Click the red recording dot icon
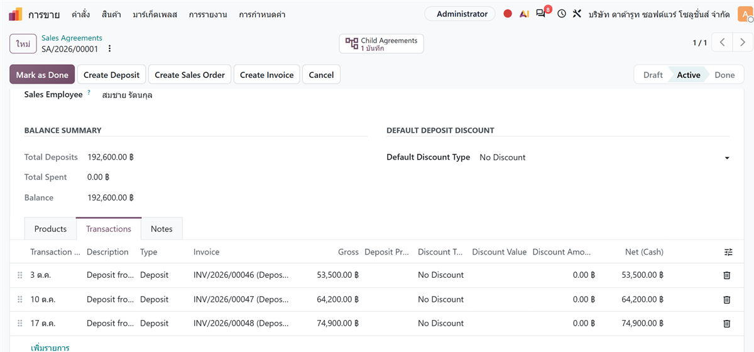Screen dimensions: 754x352 point(508,14)
